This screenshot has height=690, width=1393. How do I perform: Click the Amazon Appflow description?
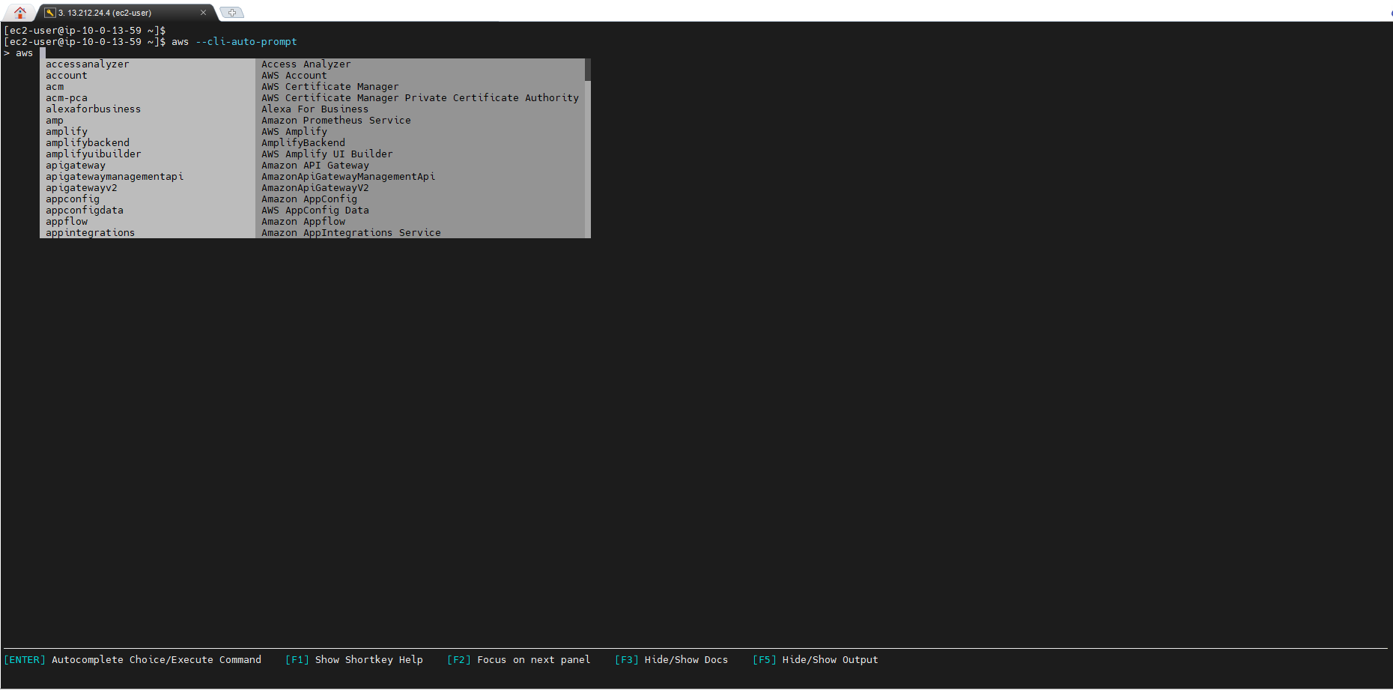pos(303,222)
